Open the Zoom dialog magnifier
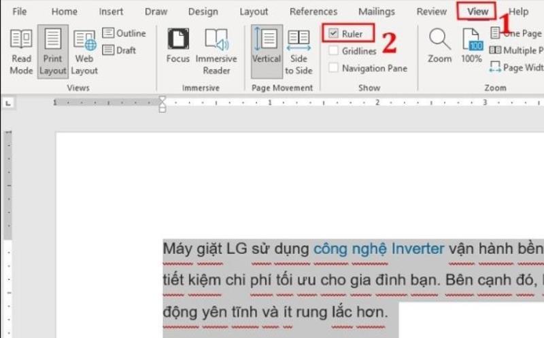Viewport: 544px width, 338px height. (x=439, y=46)
